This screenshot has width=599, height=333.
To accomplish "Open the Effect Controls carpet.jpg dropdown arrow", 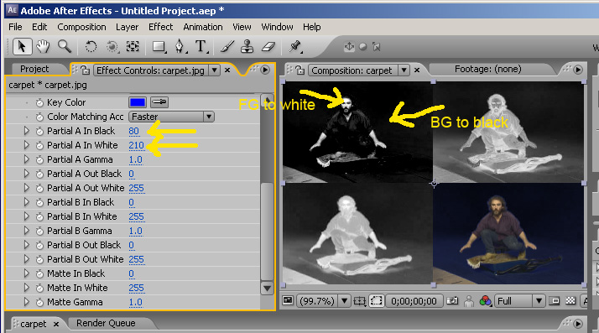I will pyautogui.click(x=215, y=70).
